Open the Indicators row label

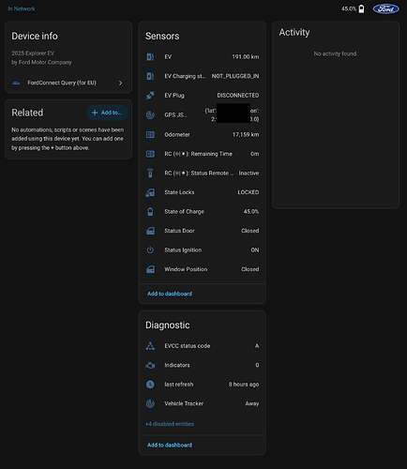coord(177,365)
